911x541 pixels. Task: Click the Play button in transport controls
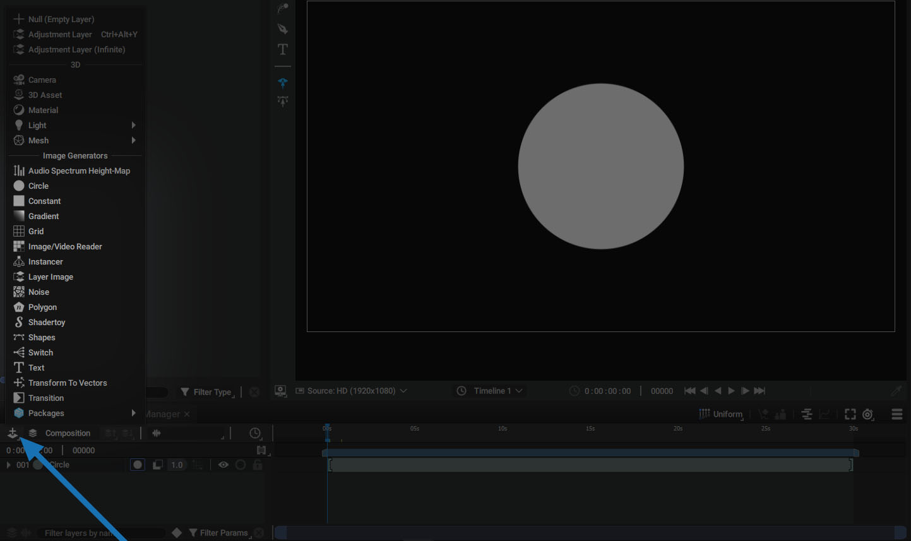(x=731, y=391)
